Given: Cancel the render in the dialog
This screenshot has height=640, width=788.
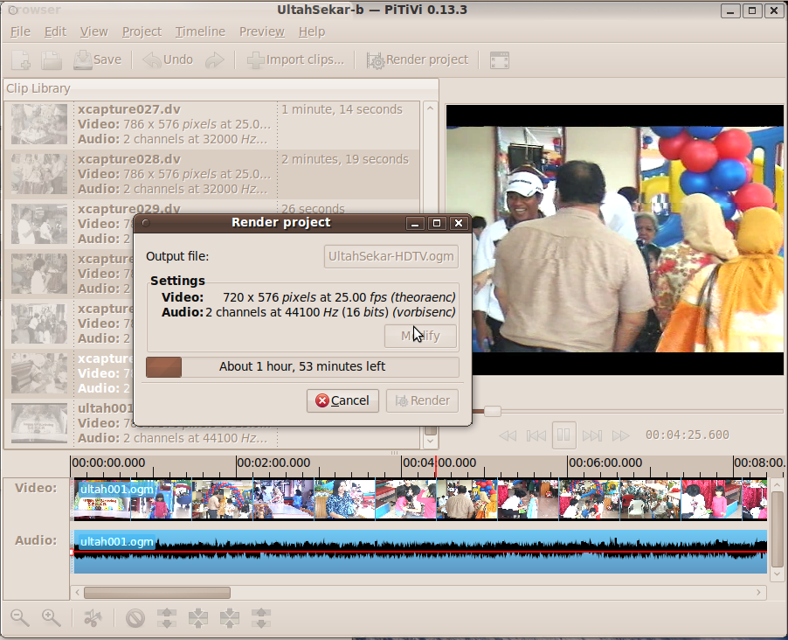Looking at the screenshot, I should pos(342,400).
